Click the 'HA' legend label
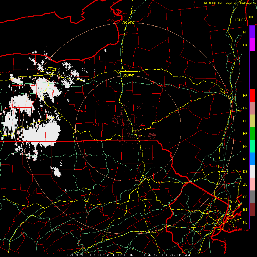The height and width of the screenshot is (257, 257). (245, 96)
